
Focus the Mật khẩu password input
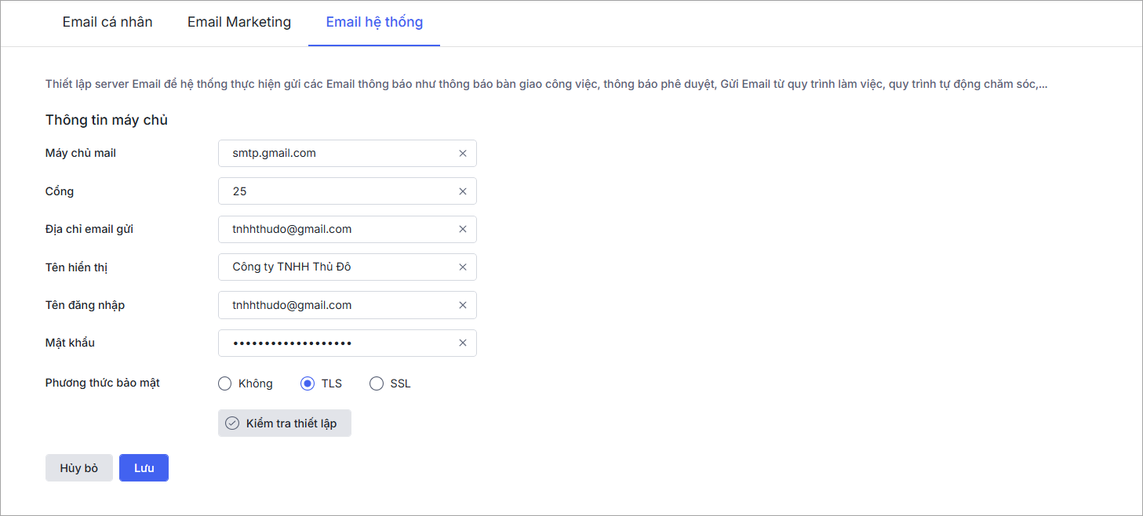(337, 343)
